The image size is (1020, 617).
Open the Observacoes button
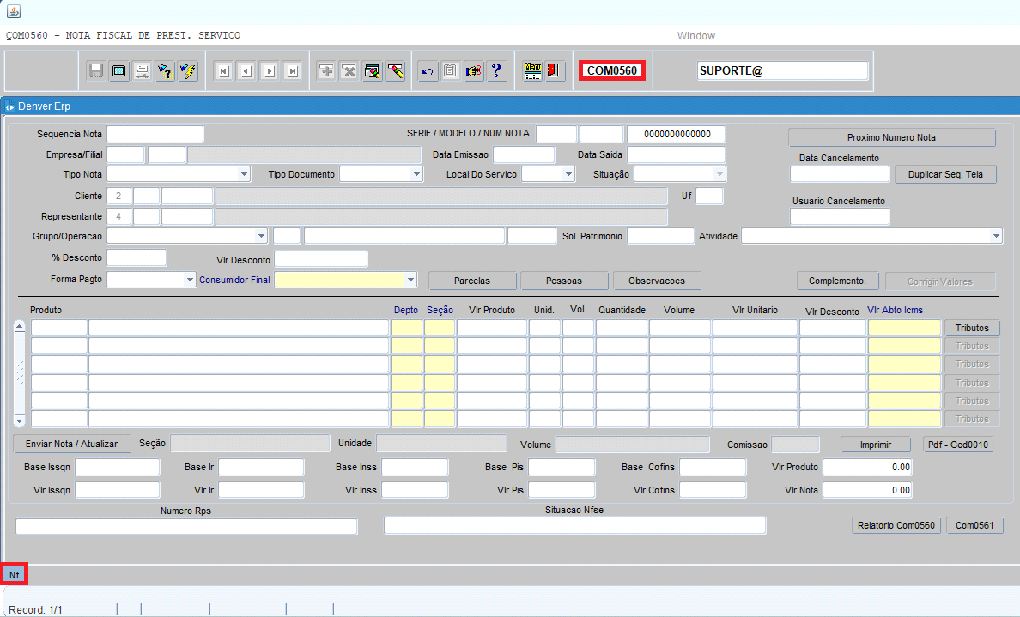[657, 281]
